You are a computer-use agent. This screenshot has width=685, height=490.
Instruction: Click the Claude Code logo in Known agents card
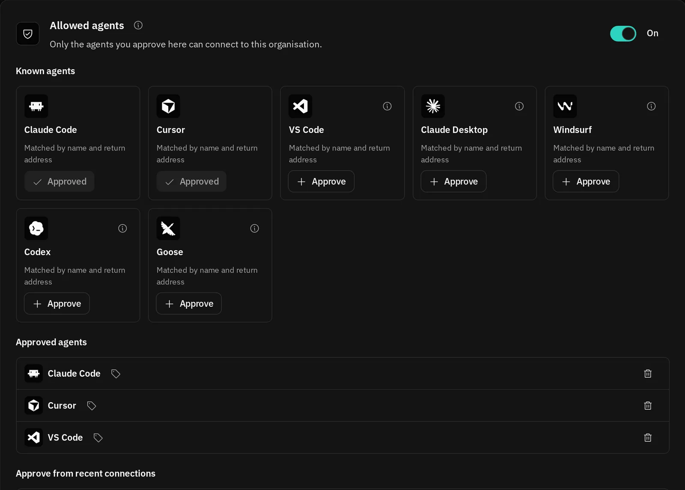(36, 106)
